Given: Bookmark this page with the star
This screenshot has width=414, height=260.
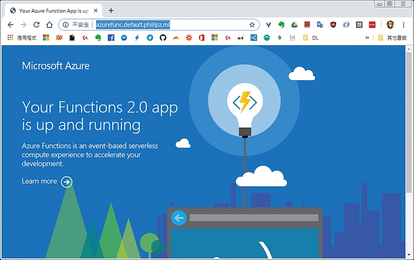Looking at the screenshot, I should tap(252, 25).
